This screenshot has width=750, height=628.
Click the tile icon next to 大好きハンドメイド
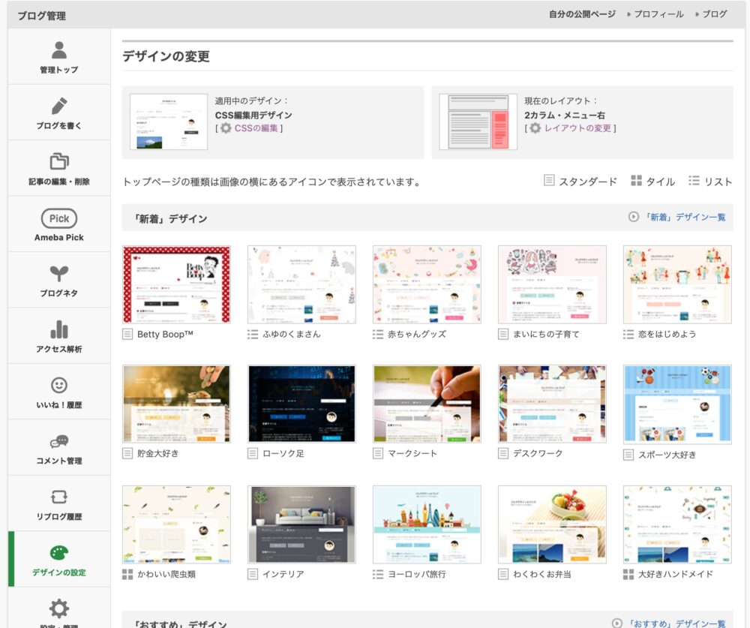point(628,574)
